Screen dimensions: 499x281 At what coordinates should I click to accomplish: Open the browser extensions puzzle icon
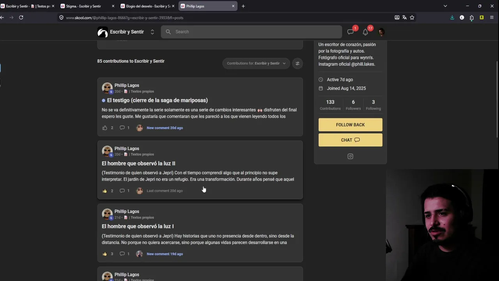pos(472,18)
